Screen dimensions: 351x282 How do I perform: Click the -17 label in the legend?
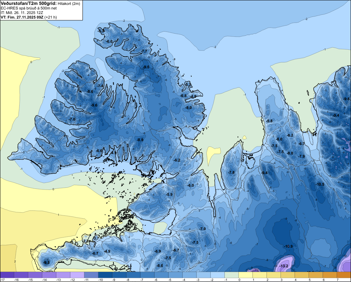[2, 280]
